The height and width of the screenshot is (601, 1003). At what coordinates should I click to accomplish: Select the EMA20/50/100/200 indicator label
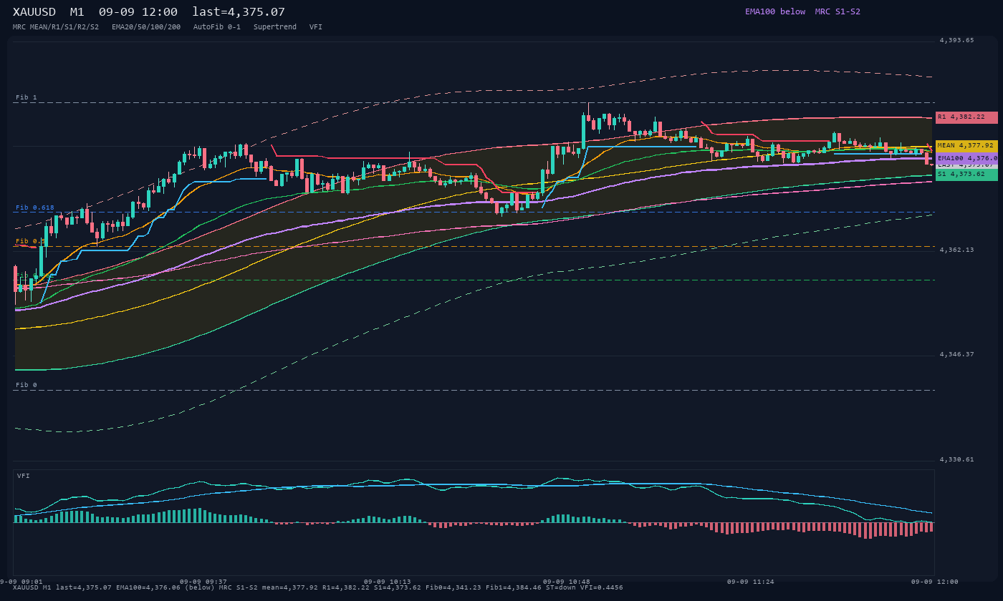click(146, 27)
